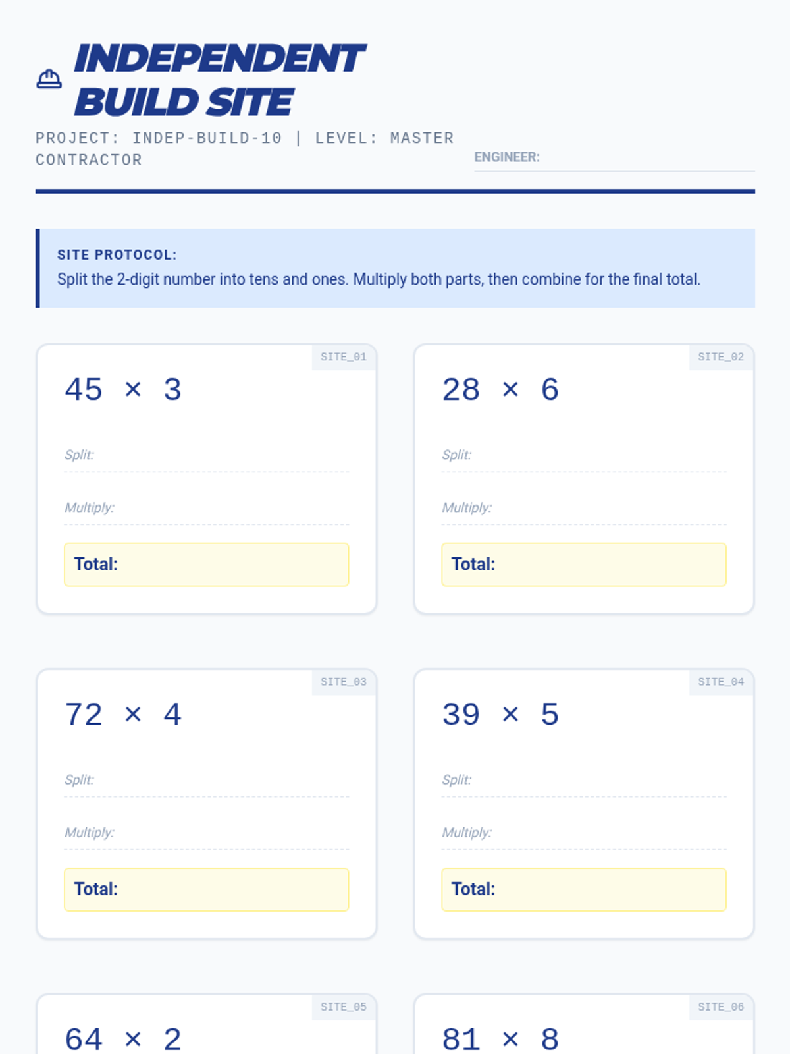
Task: Select the SITE_04 tag label
Action: pos(721,682)
